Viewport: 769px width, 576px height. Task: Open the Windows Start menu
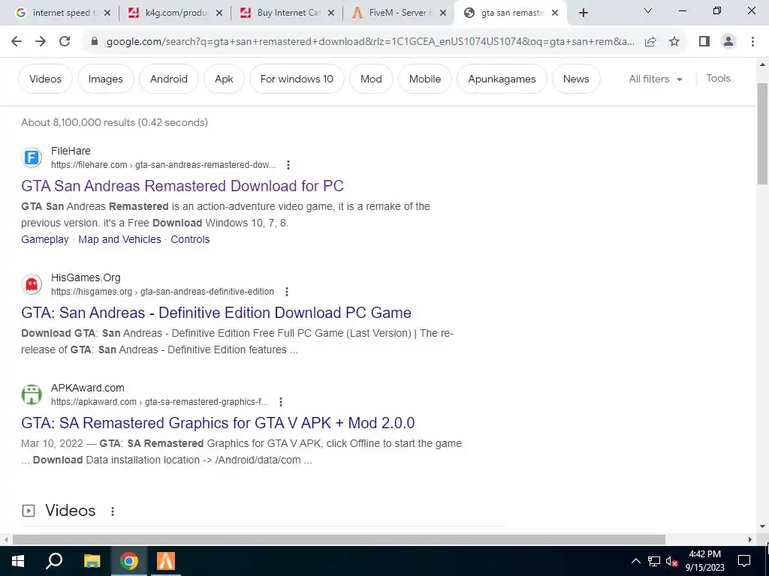pyautogui.click(x=18, y=561)
